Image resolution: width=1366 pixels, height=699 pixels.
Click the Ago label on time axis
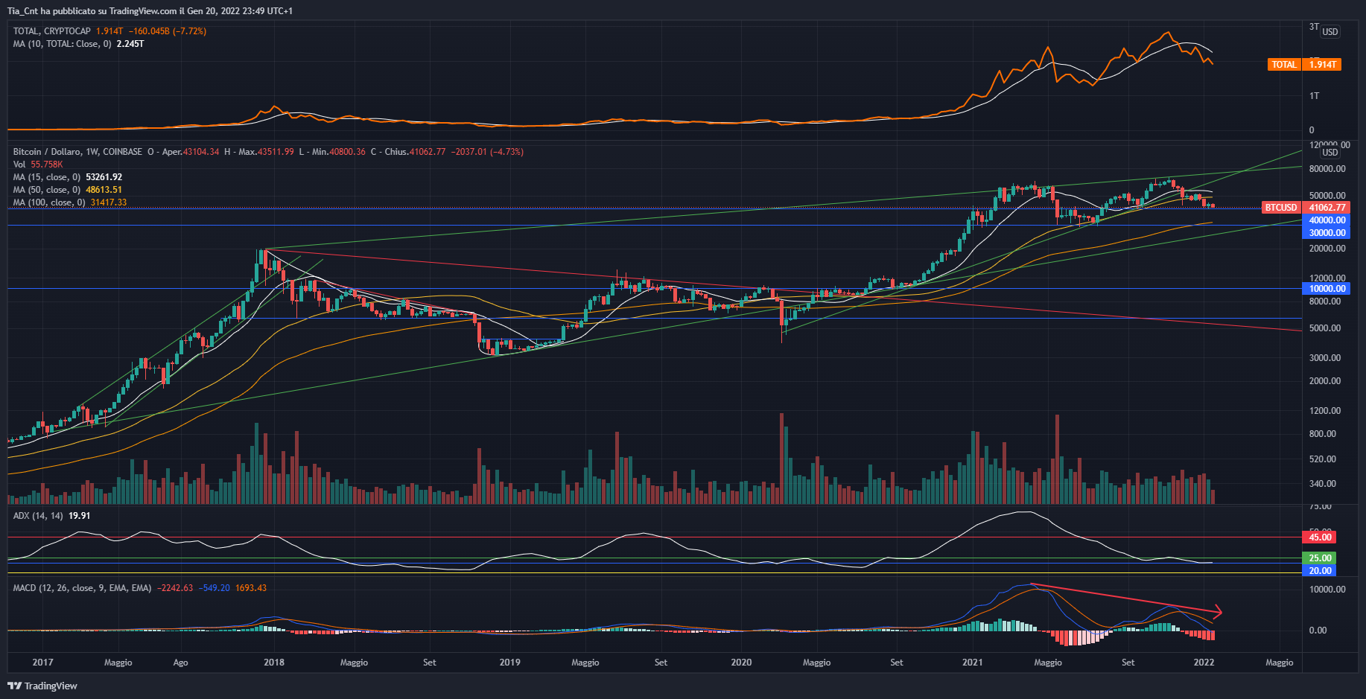click(x=180, y=663)
